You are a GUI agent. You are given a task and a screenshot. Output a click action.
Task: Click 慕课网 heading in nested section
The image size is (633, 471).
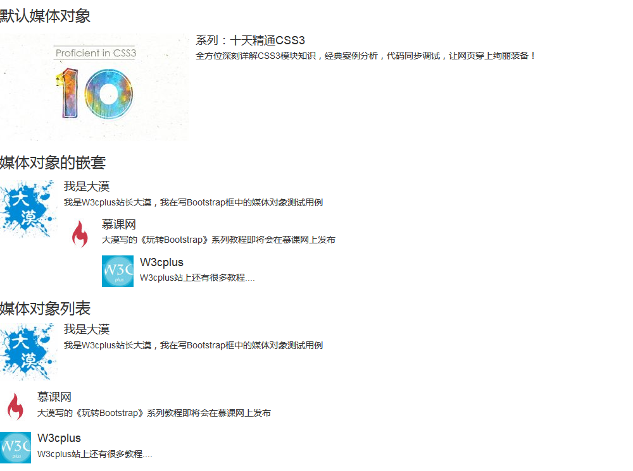[119, 224]
